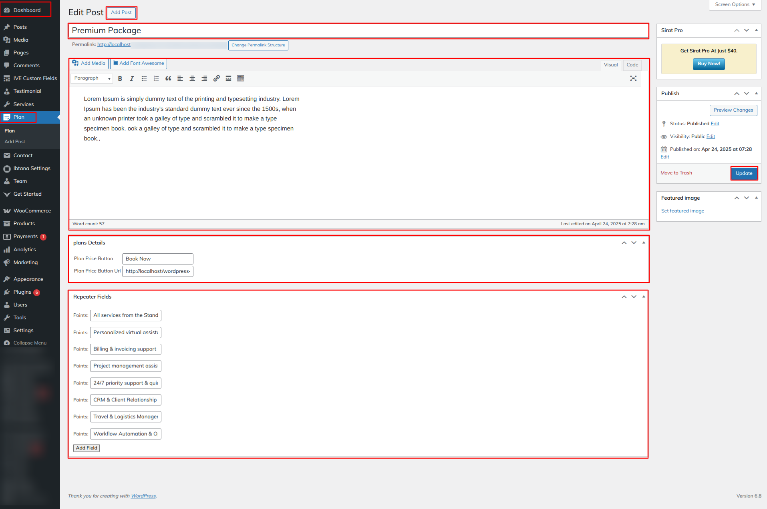
Task: Click the Bold formatting icon
Action: [x=120, y=78]
